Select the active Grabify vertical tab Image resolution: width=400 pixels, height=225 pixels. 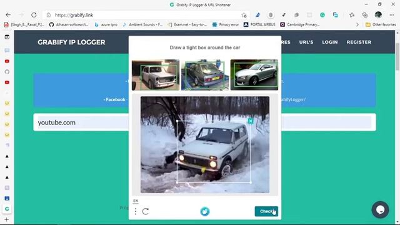coord(7,209)
